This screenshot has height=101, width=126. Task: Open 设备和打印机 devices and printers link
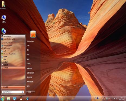(x=31, y=73)
